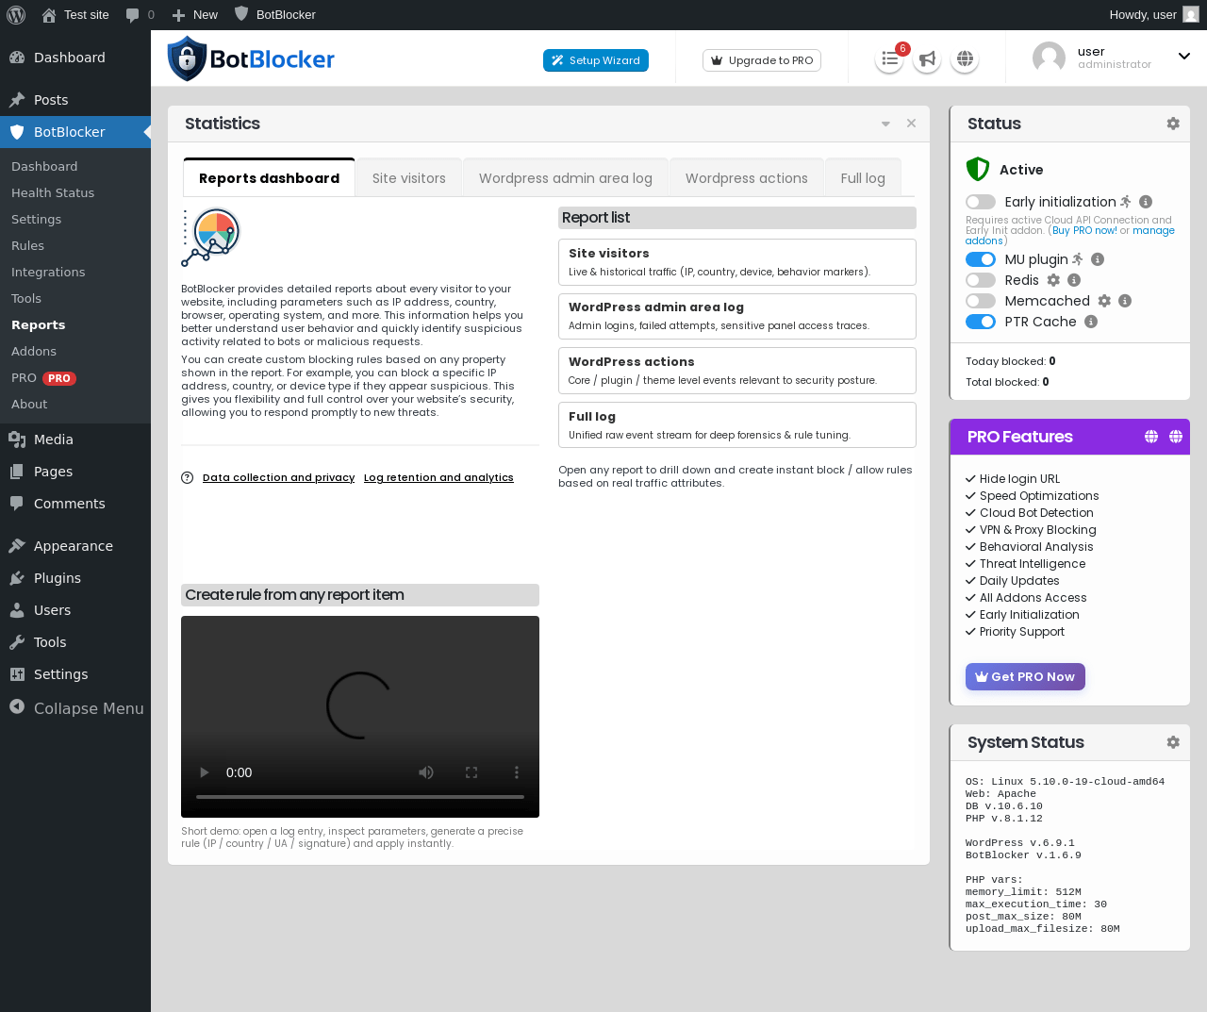
Task: Click the info icon next to PTR Cache
Action: point(1091,322)
